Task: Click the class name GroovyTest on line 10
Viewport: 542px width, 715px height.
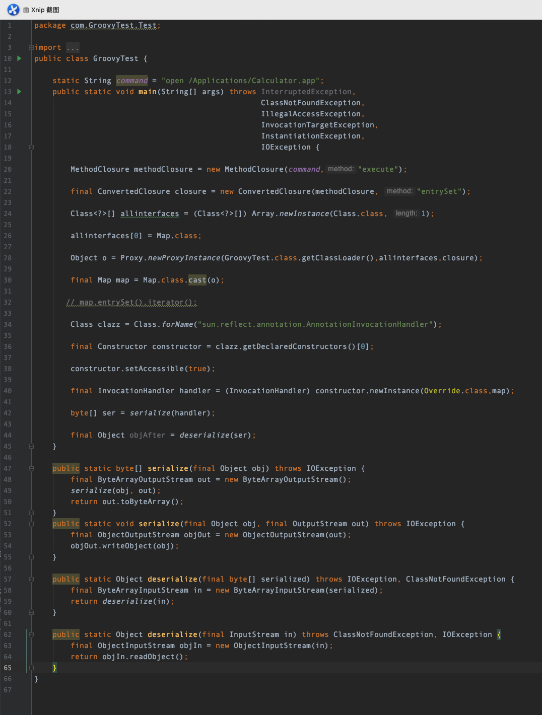Action: coord(115,58)
